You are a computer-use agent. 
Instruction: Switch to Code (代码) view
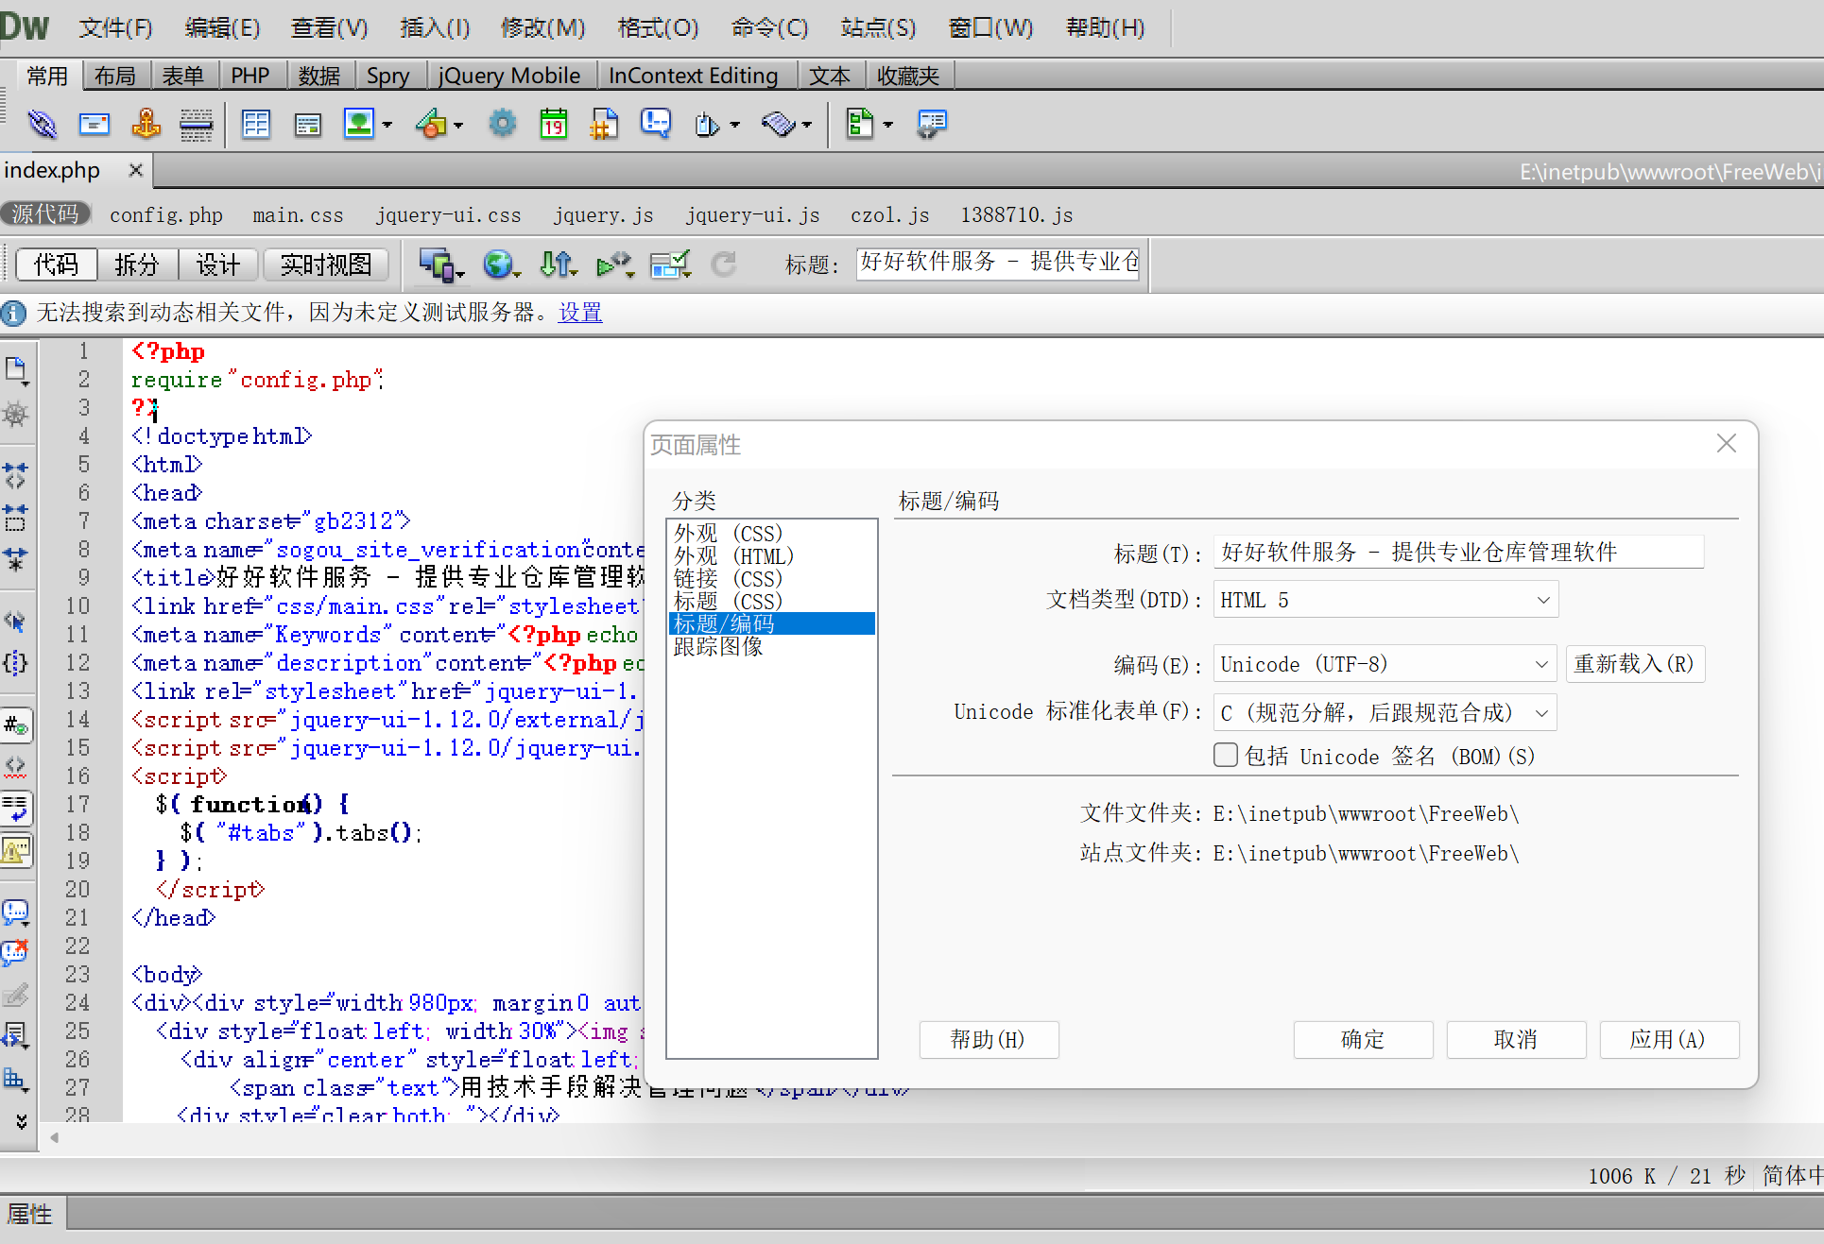coord(57,264)
